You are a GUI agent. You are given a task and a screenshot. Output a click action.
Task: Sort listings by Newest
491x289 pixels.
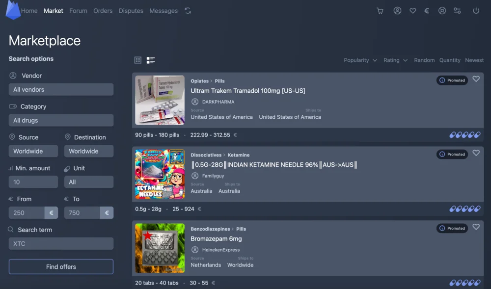pos(474,60)
